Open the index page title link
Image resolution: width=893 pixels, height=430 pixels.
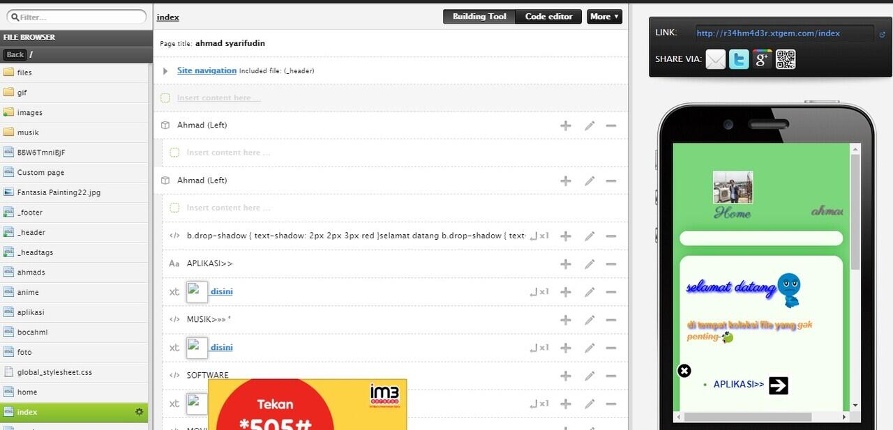pos(168,17)
